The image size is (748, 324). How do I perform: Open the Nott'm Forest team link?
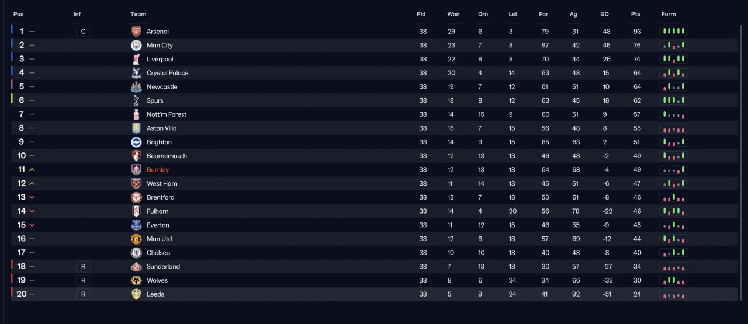coord(167,114)
